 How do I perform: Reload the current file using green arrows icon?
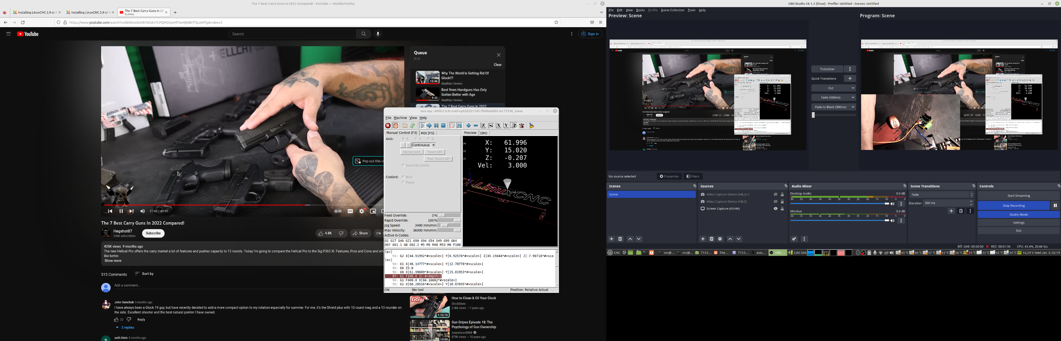[x=413, y=126]
